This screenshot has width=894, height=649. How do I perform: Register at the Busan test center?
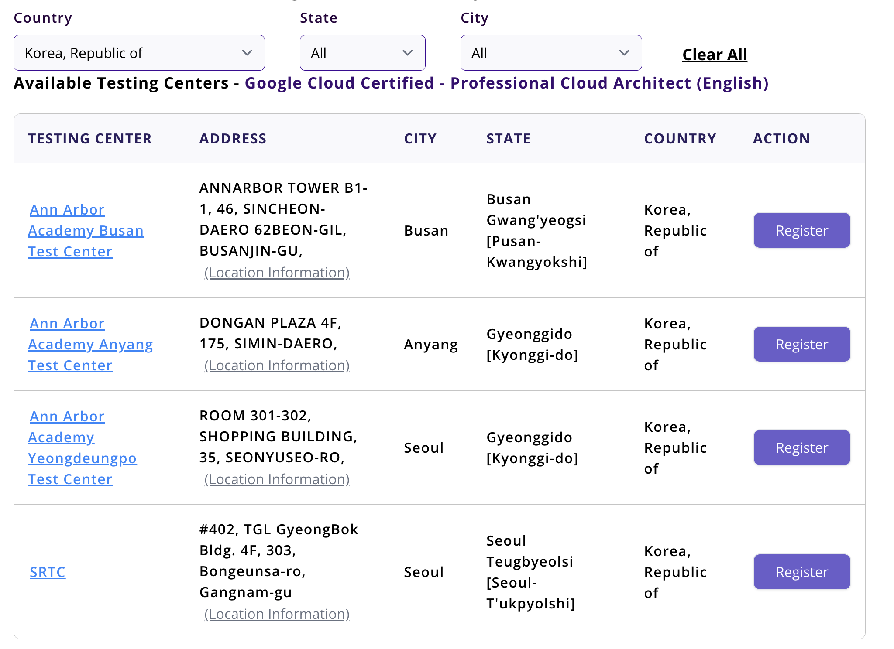pos(801,230)
